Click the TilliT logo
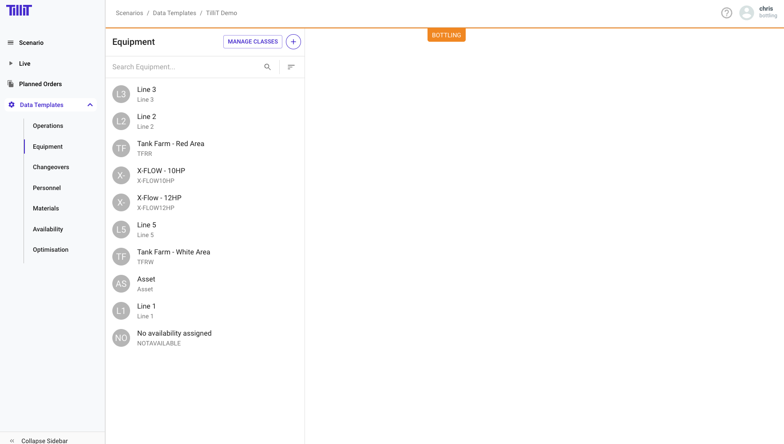This screenshot has height=444, width=784. click(19, 10)
